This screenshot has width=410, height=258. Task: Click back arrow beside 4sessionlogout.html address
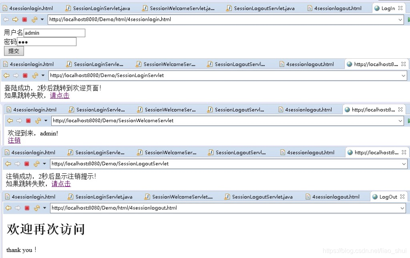(8, 208)
